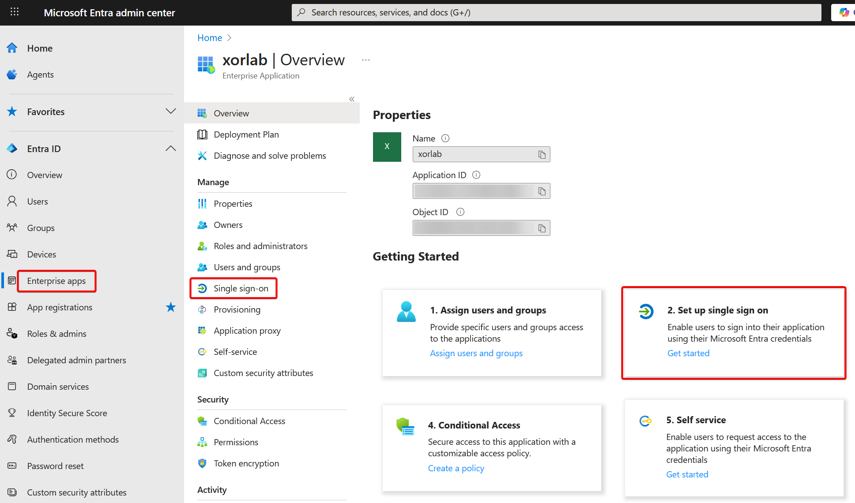Open Overview in the app menu
The height and width of the screenshot is (503, 855).
point(272,113)
